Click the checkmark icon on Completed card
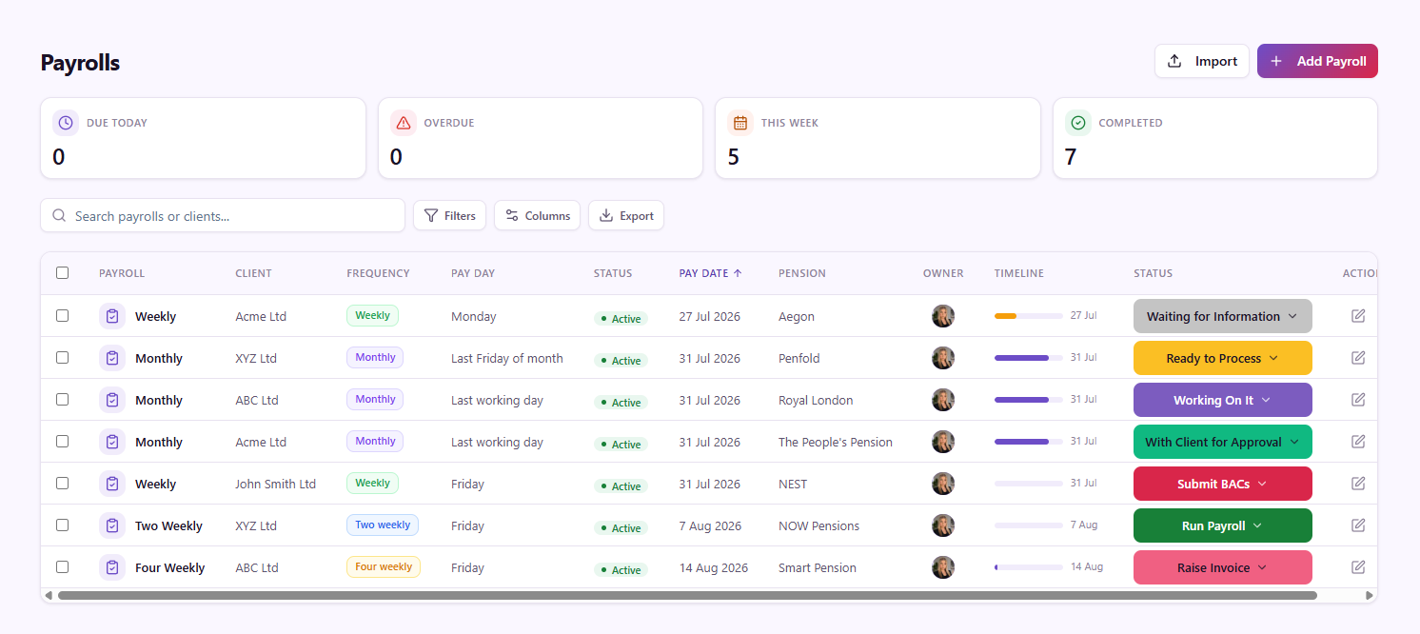1420x634 pixels. pyautogui.click(x=1078, y=123)
